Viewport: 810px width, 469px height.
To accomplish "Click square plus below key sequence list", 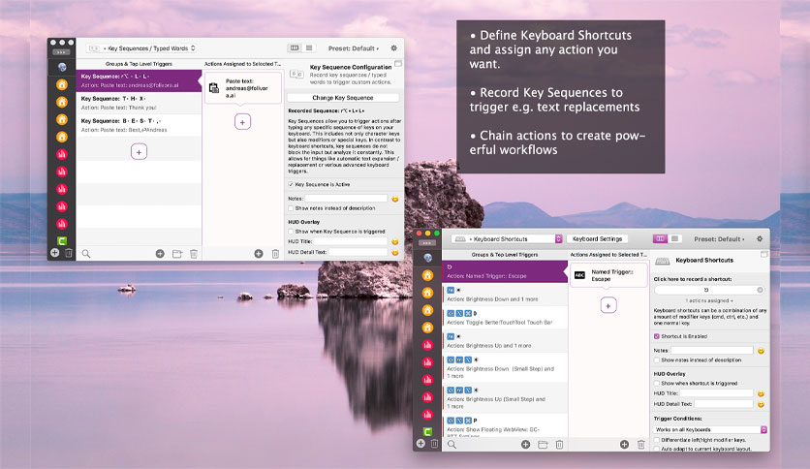I will (x=139, y=152).
